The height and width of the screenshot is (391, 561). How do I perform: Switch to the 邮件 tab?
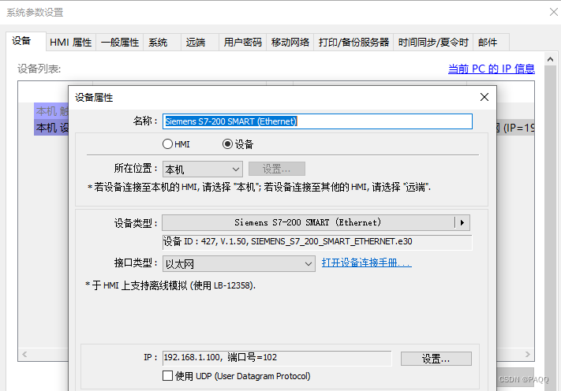click(x=491, y=43)
